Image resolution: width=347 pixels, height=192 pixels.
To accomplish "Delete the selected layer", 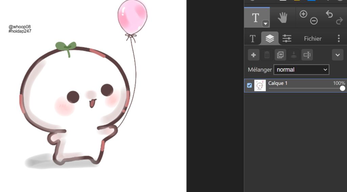I will (267, 55).
